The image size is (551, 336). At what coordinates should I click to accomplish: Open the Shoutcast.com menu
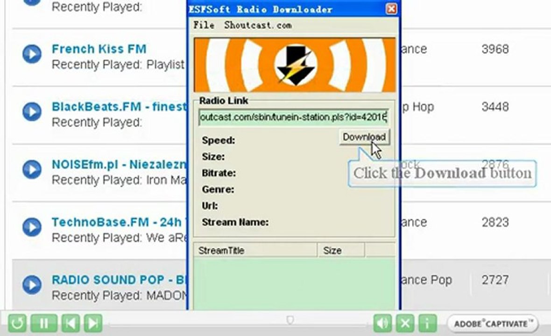point(258,25)
